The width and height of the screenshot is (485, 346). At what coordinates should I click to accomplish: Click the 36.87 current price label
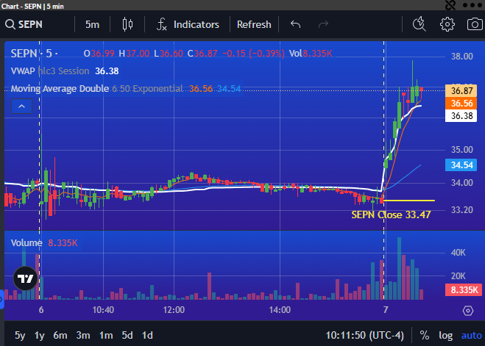461,91
